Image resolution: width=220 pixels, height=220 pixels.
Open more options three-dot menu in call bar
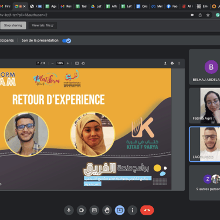pyautogui.click(x=133, y=210)
